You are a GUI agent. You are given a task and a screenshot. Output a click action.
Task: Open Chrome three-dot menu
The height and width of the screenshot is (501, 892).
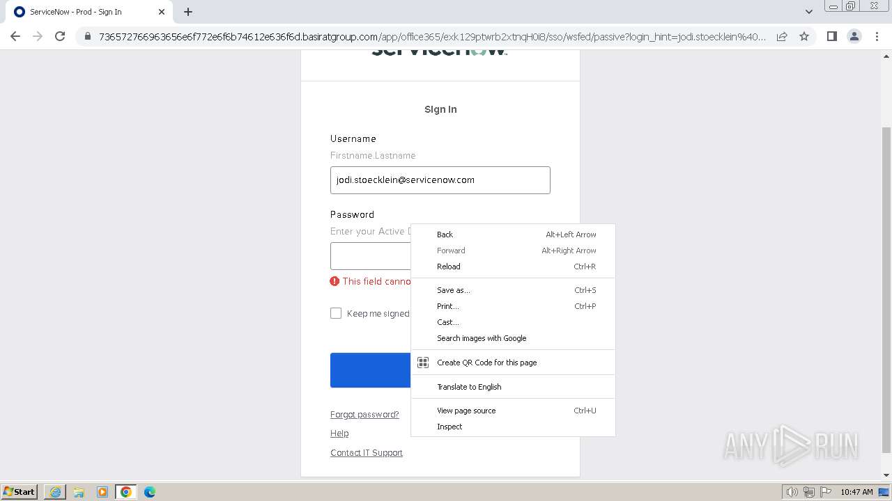[877, 36]
